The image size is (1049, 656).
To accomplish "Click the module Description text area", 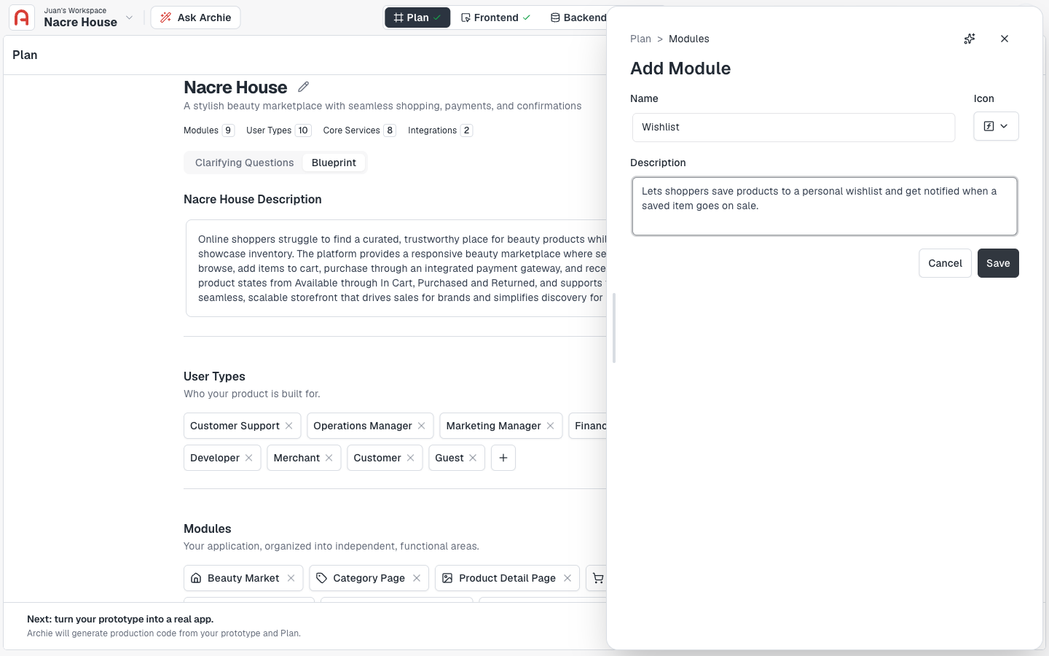I will [825, 206].
